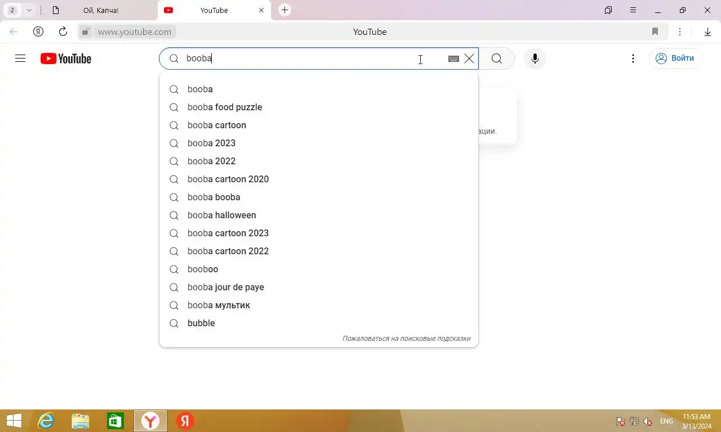The width and height of the screenshot is (721, 432).
Task: Go back in browser history
Action: (x=14, y=31)
